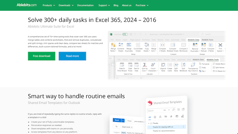Select the All tab in templates pane
238x134 pixels.
tap(149, 117)
